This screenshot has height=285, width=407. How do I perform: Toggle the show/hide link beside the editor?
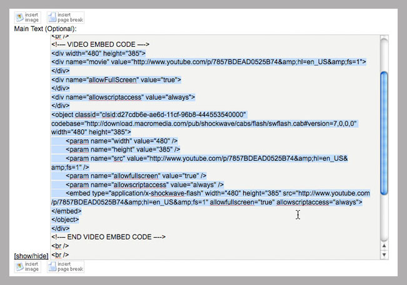click(31, 256)
